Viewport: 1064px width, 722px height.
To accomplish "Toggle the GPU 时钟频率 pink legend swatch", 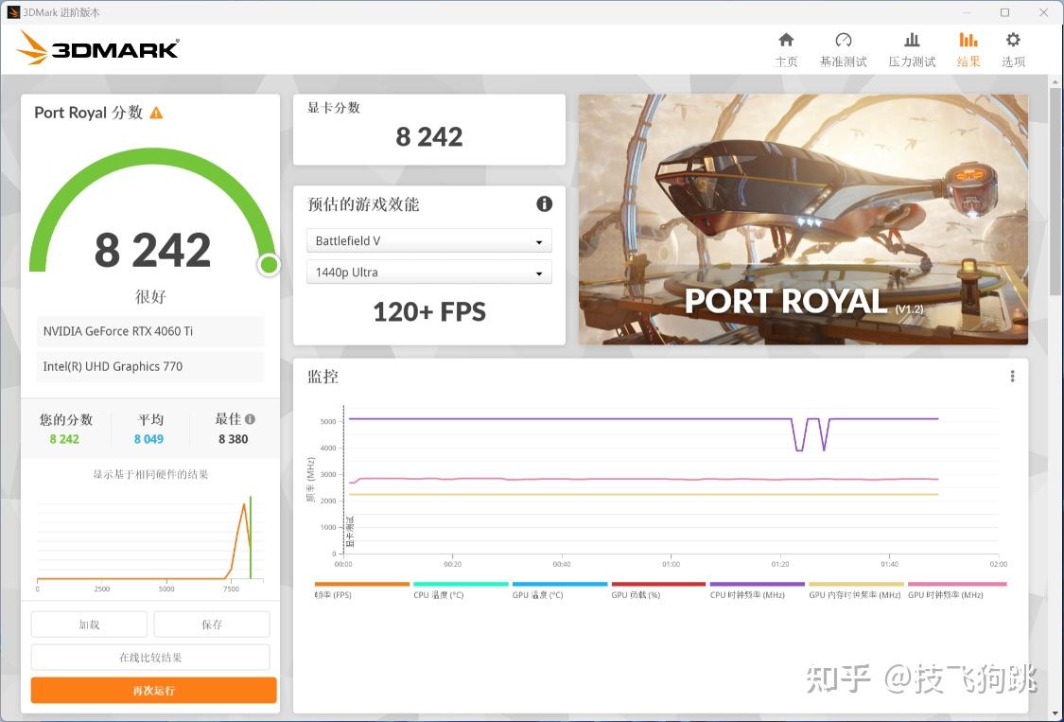I will point(957,584).
